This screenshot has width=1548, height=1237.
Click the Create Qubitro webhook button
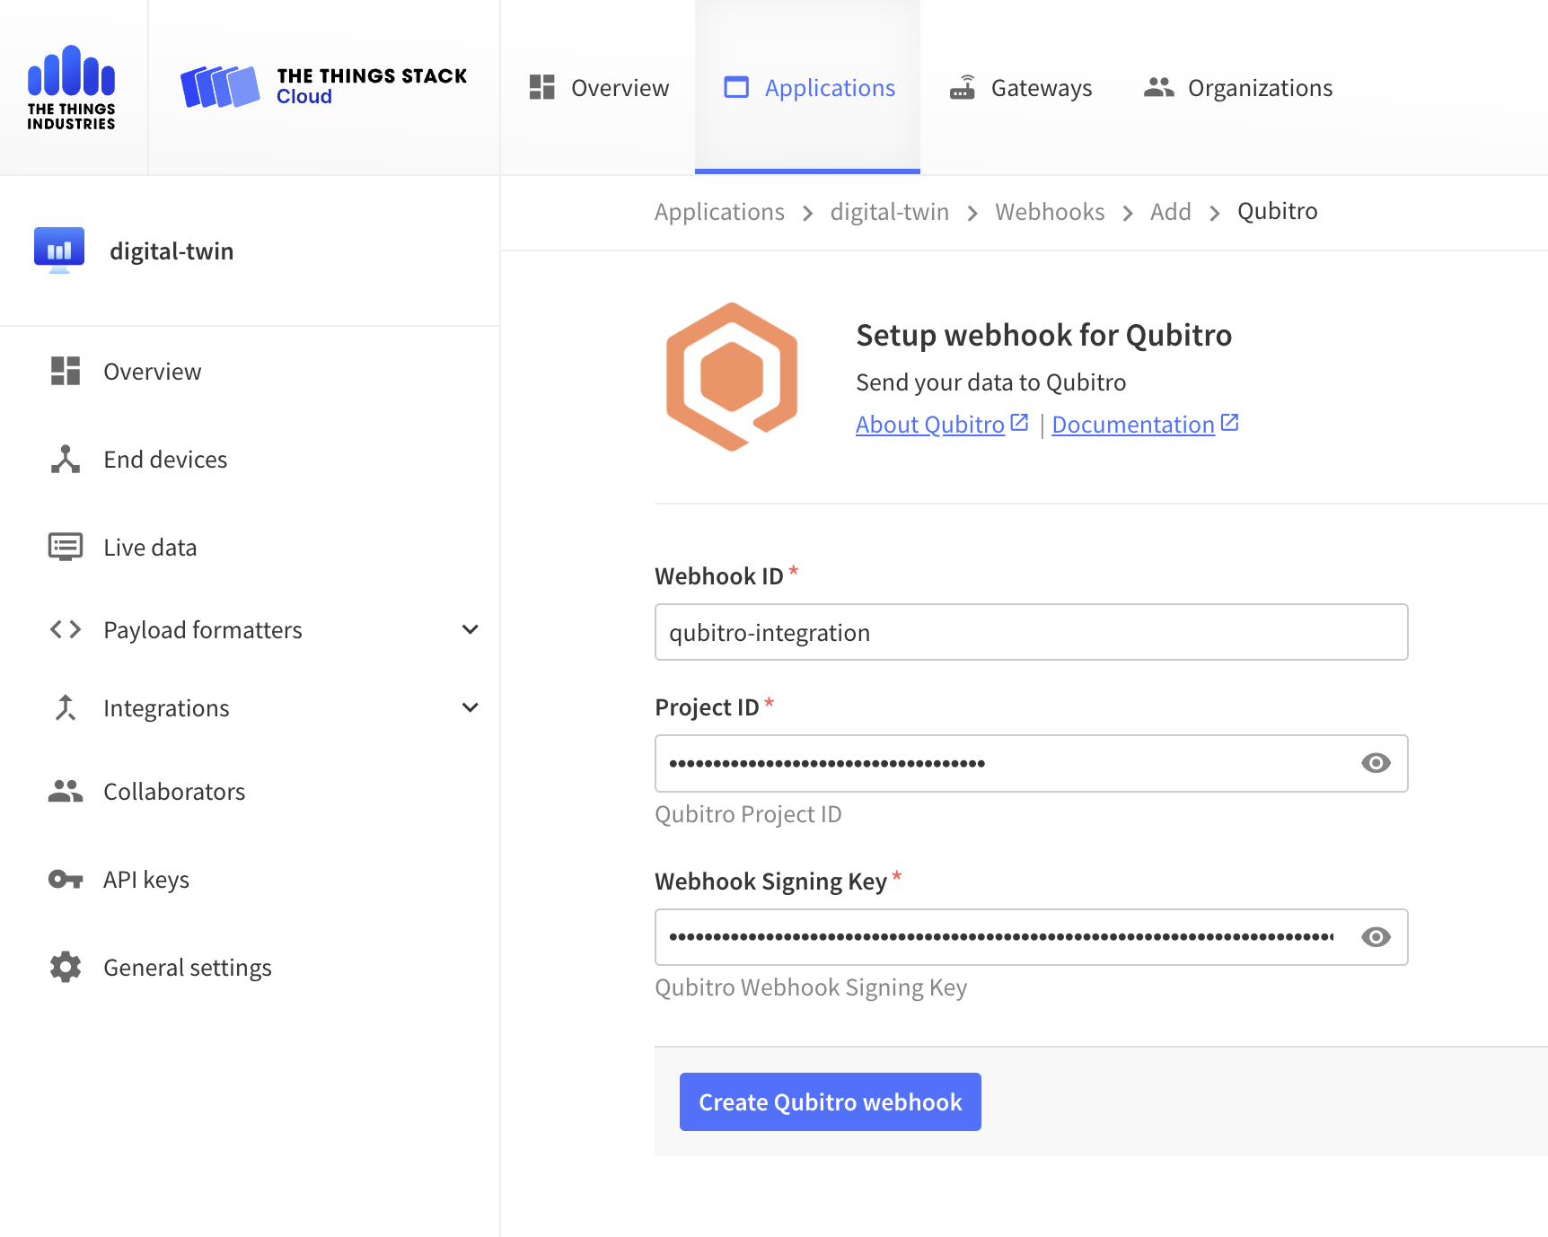click(829, 1101)
